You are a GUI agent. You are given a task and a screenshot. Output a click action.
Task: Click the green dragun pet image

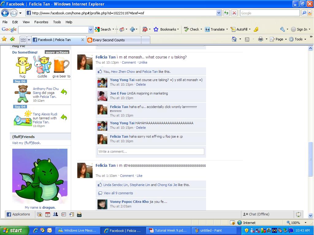tap(40, 176)
